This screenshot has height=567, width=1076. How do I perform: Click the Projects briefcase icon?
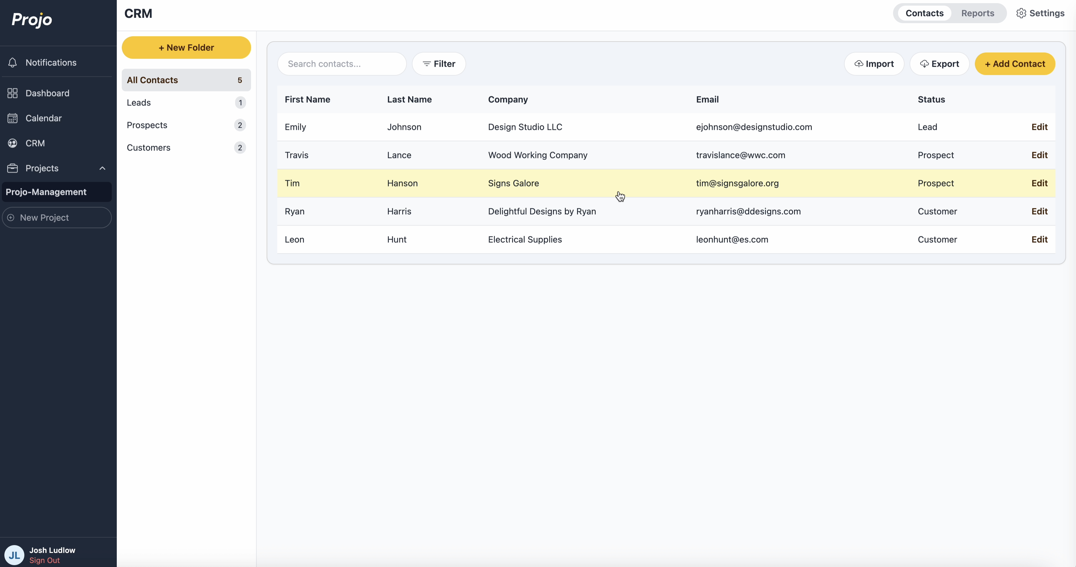[12, 168]
